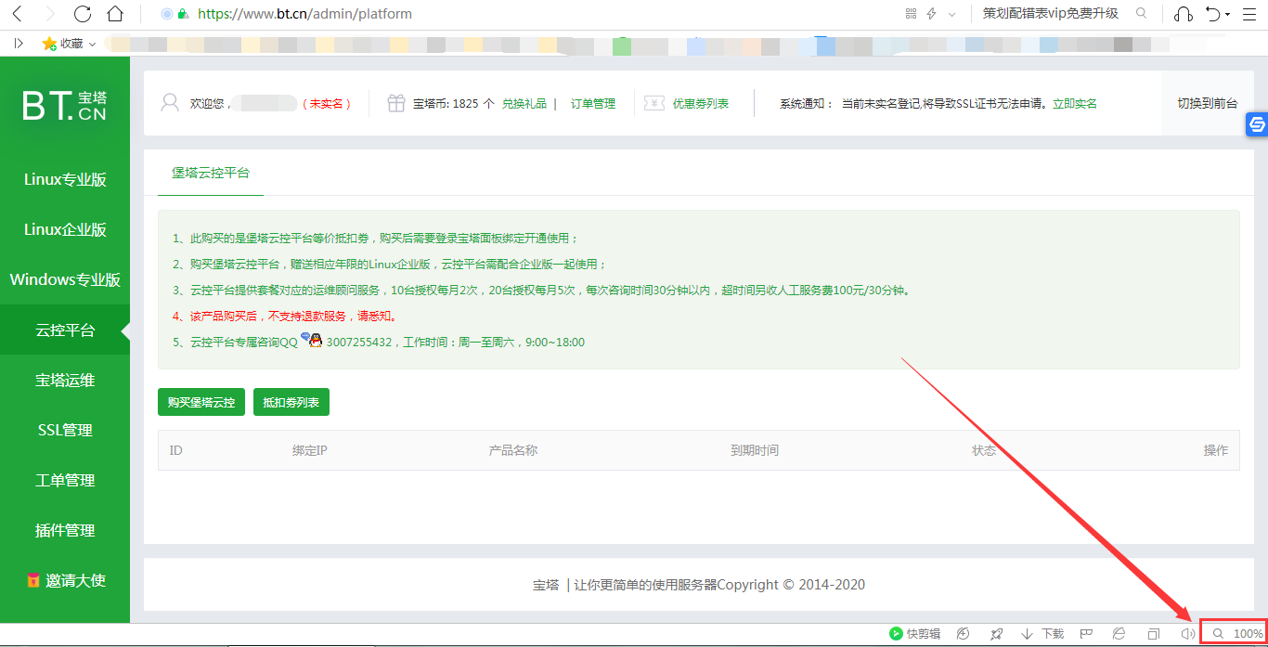Click the lightning speed-mode icon
This screenshot has height=647, width=1268.
click(931, 14)
